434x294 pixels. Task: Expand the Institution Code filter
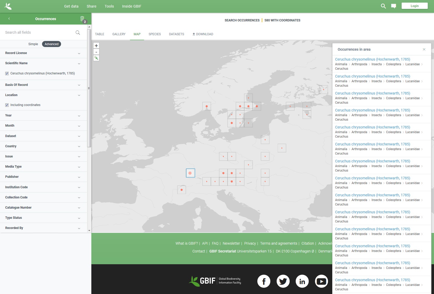[43, 187]
